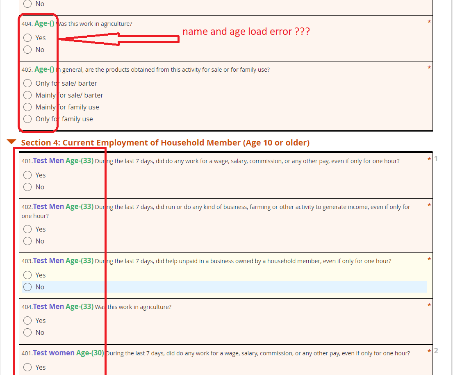The image size is (453, 375).
Task: Choose 'Only for sale/ barter' in question 405
Action: pos(27,83)
